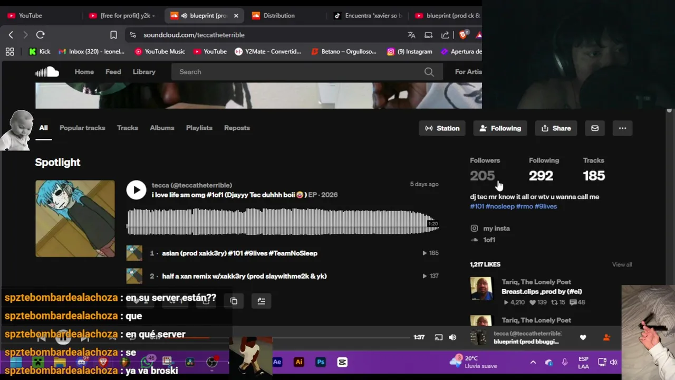Open After Effects from the taskbar
The image size is (675, 380).
pos(277,362)
